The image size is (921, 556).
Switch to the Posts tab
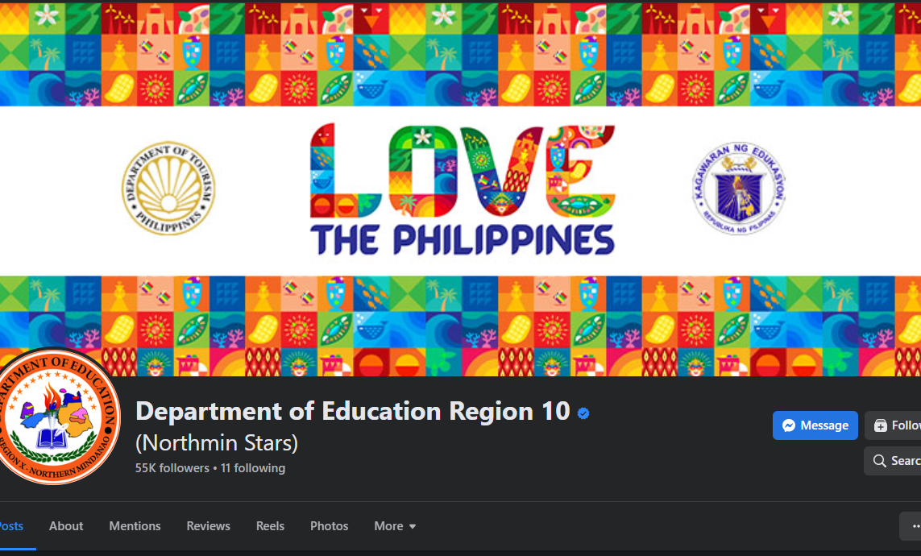[10, 526]
